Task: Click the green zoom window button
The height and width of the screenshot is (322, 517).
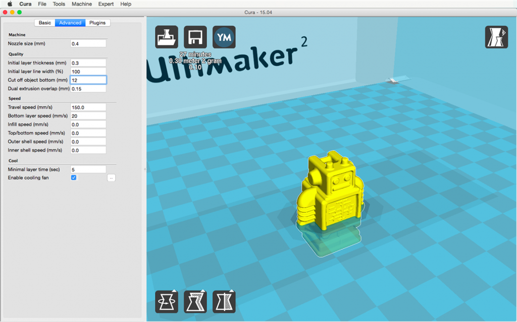Action: (20, 12)
